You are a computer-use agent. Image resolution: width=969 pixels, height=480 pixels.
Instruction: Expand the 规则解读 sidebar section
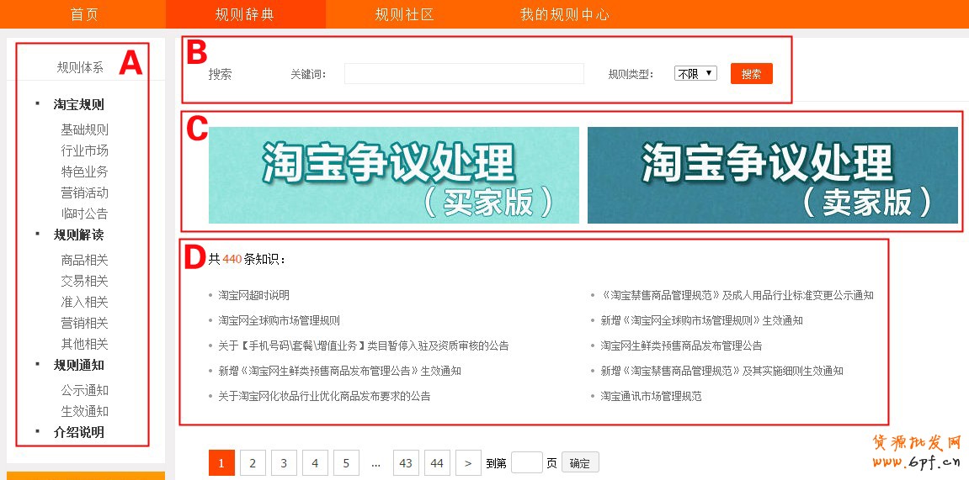coord(79,235)
